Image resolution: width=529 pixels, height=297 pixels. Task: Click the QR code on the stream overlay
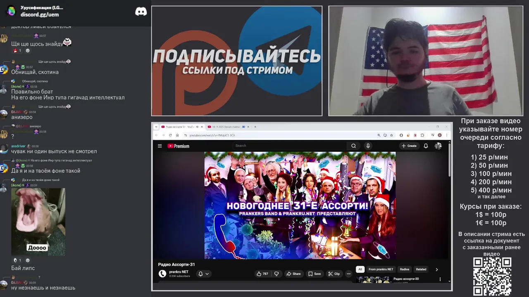click(x=492, y=276)
